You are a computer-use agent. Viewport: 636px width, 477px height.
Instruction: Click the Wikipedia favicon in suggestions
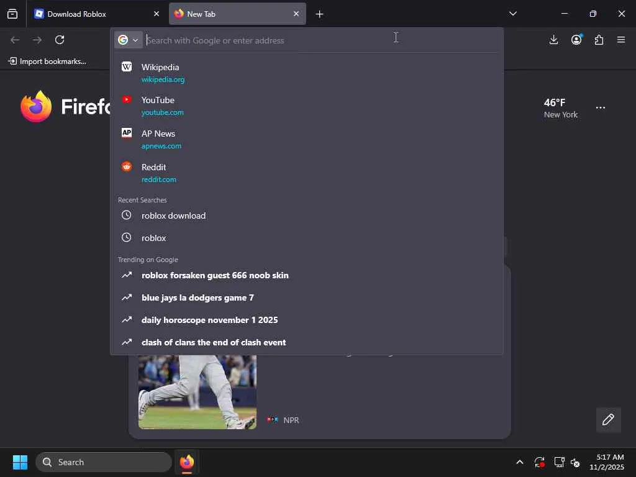click(127, 67)
